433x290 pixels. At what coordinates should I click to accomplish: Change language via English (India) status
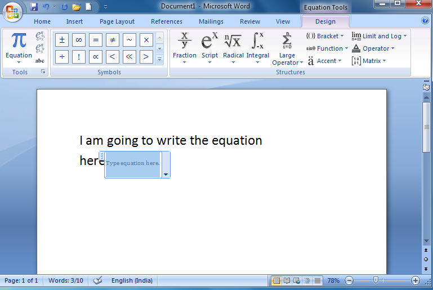click(x=132, y=280)
